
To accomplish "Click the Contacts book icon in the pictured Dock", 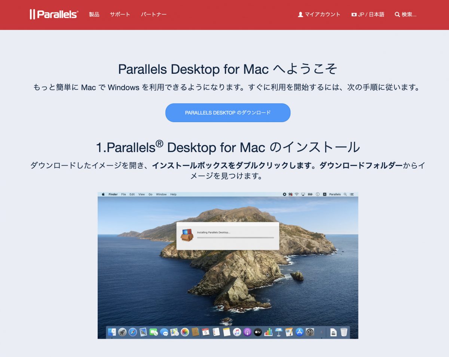I will coord(195,332).
